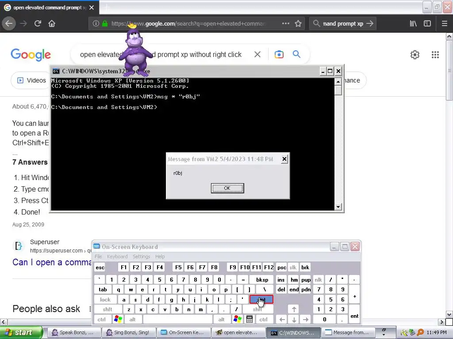Toggle the nlk num lock key
This screenshot has width=453, height=339.
(318, 279)
